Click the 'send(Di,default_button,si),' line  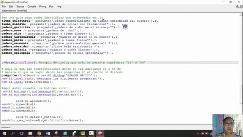(39, 117)
